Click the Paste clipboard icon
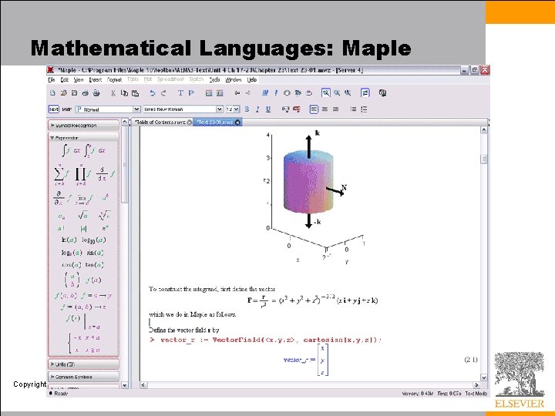 [x=135, y=93]
